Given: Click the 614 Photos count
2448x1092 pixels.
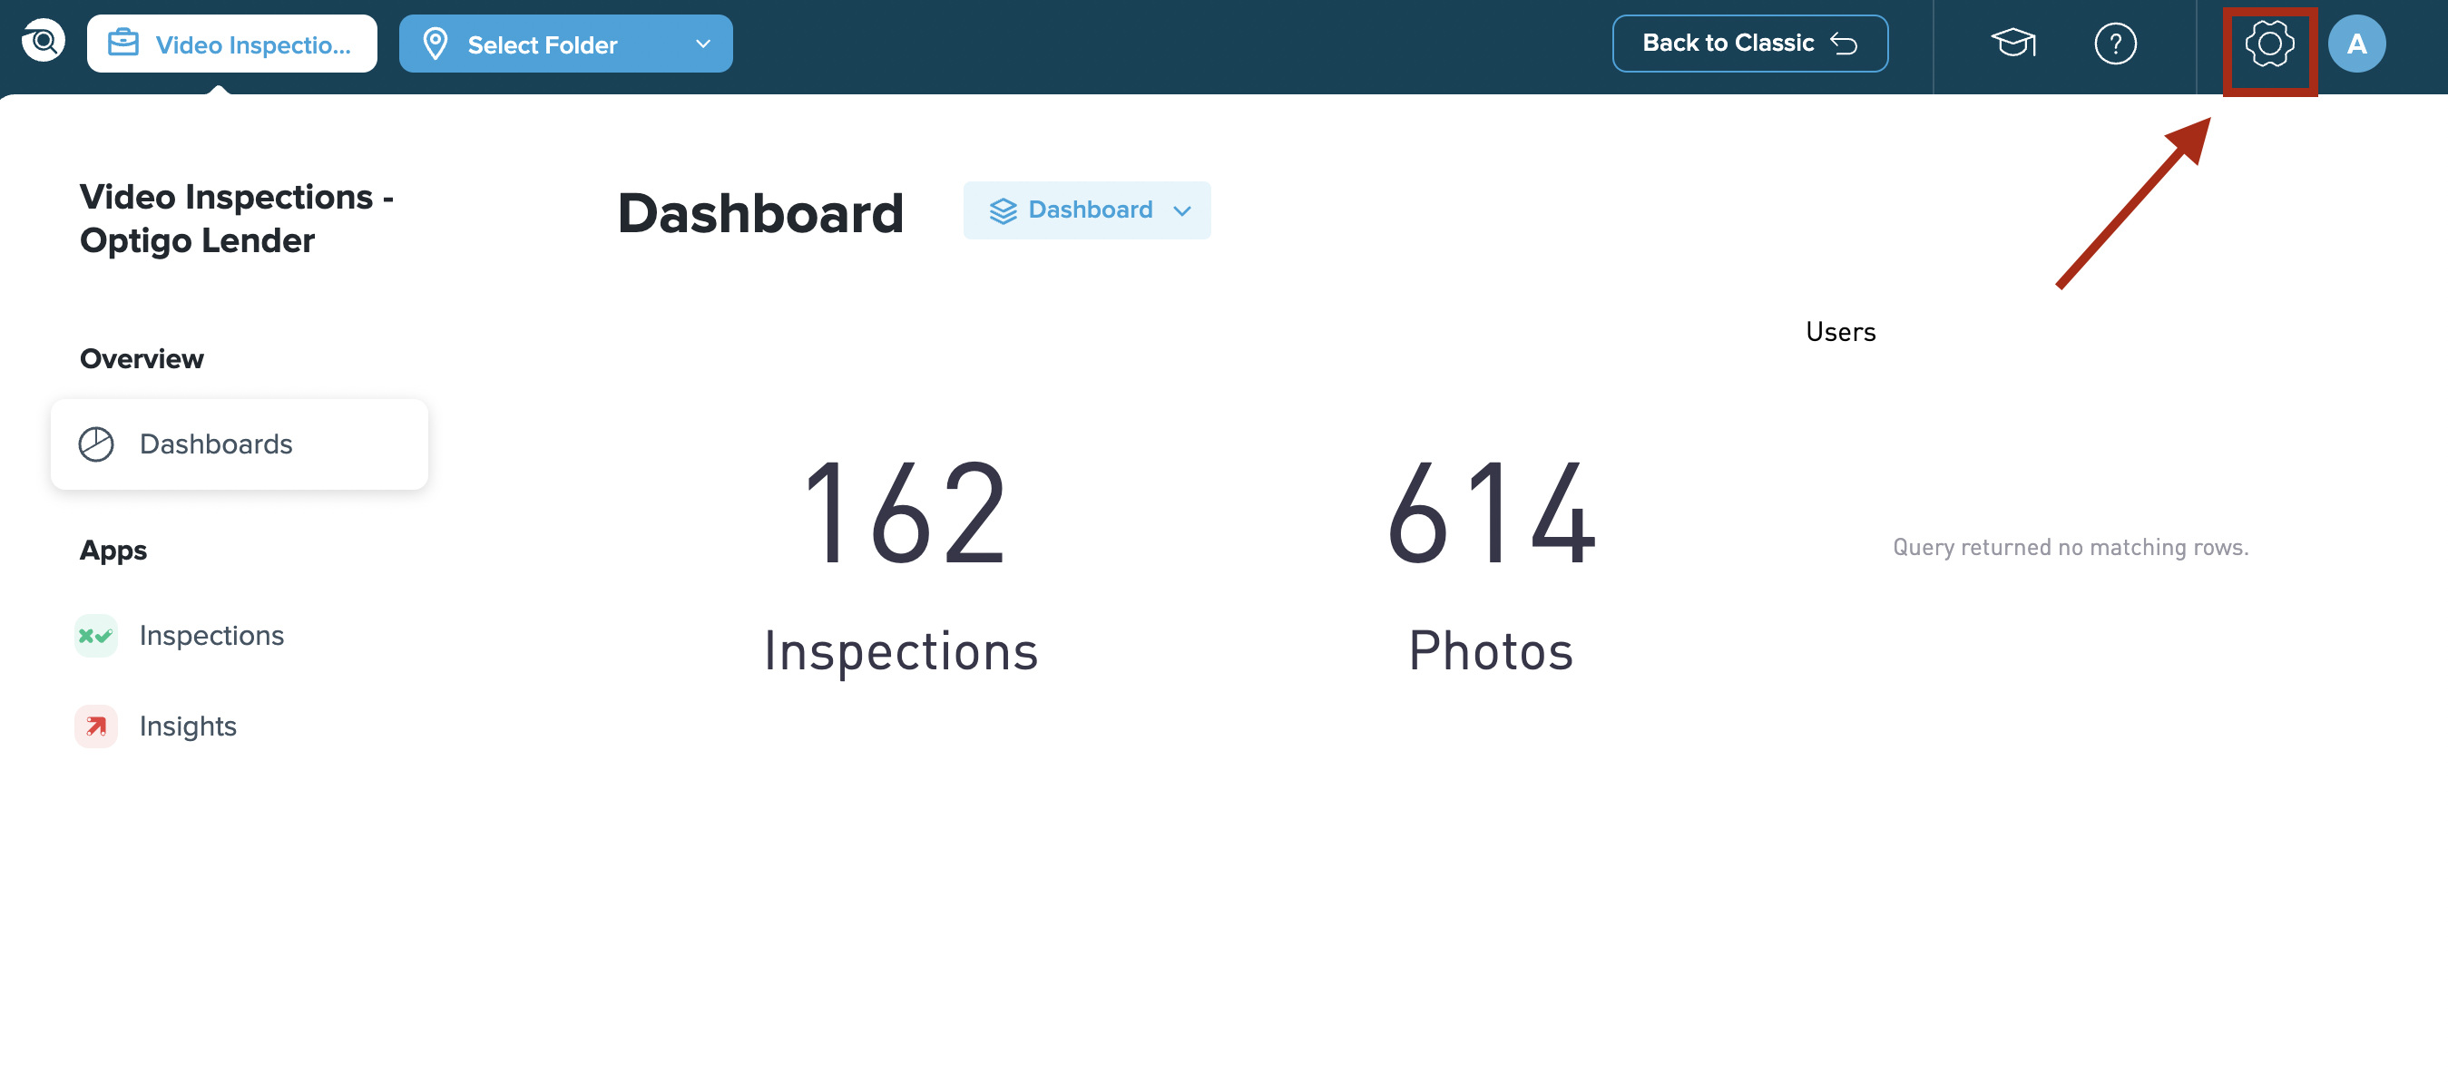Looking at the screenshot, I should [x=1491, y=565].
